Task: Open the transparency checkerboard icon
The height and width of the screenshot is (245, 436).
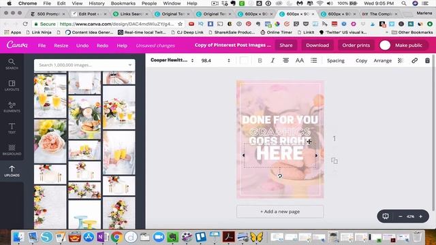Action: [x=401, y=61]
